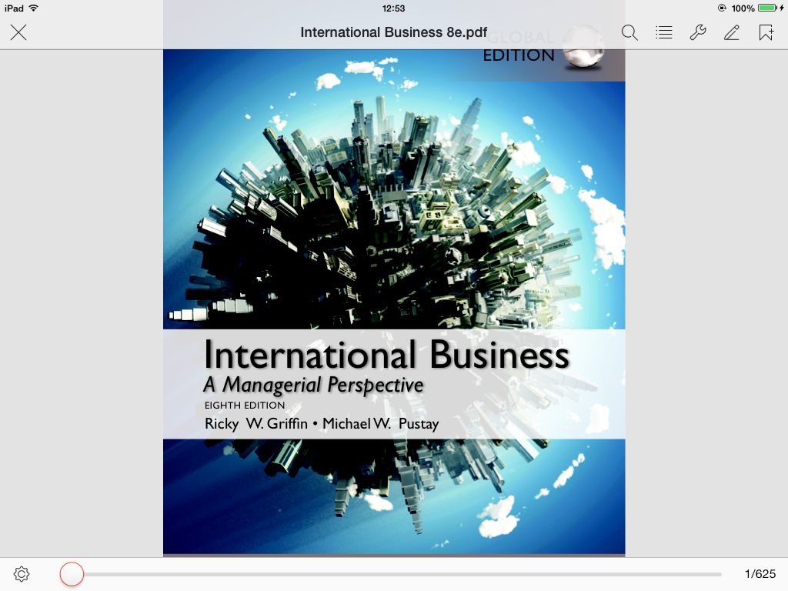
Task: Tap the "EIGHTH EDITION" text on cover
Action: click(245, 405)
